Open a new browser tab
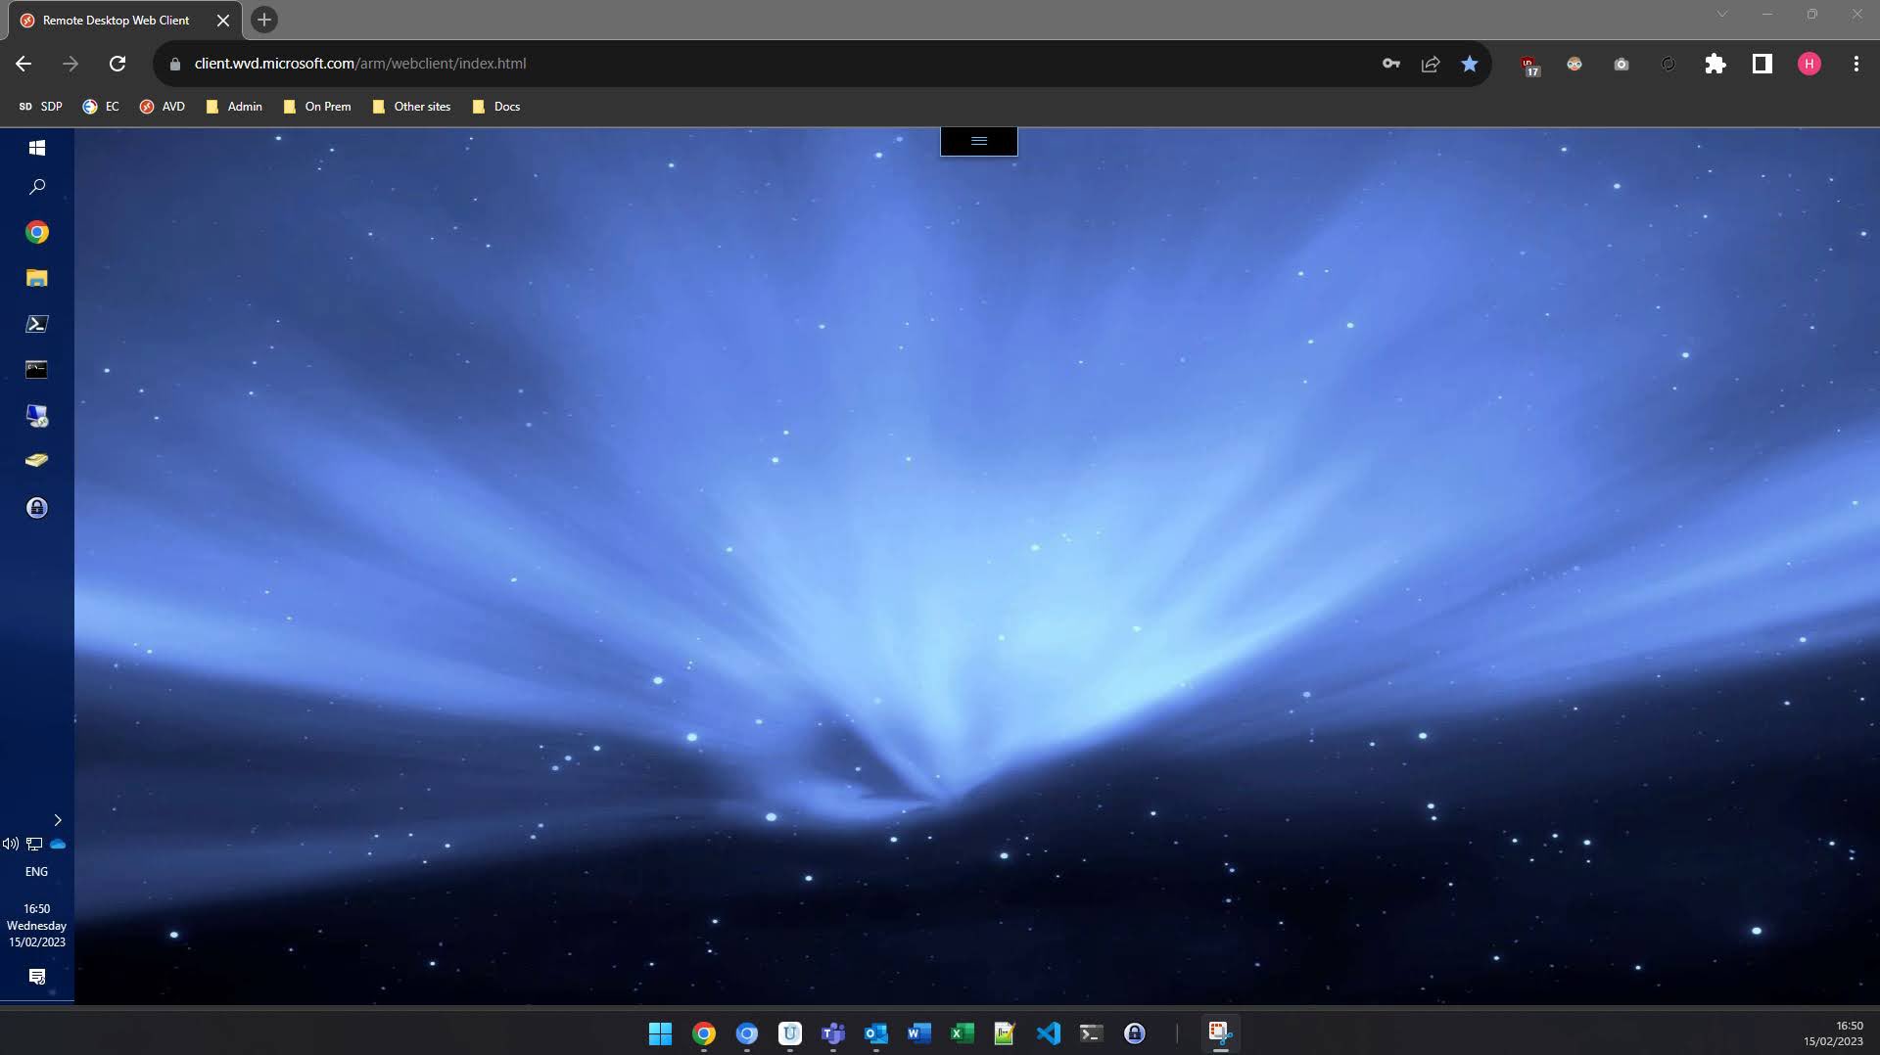This screenshot has height=1055, width=1880. pos(264,20)
